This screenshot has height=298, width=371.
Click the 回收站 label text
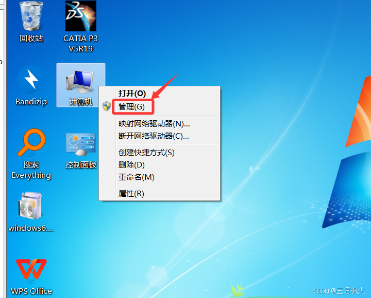coord(31,38)
